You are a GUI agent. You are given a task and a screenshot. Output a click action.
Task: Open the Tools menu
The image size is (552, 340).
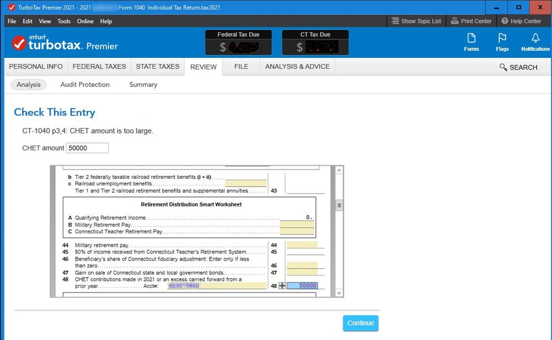click(64, 21)
